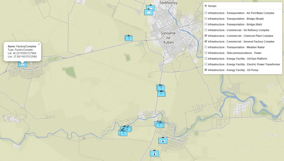Open the southernmost chemical plant marker
The height and width of the screenshot is (161, 284).
tap(154, 153)
